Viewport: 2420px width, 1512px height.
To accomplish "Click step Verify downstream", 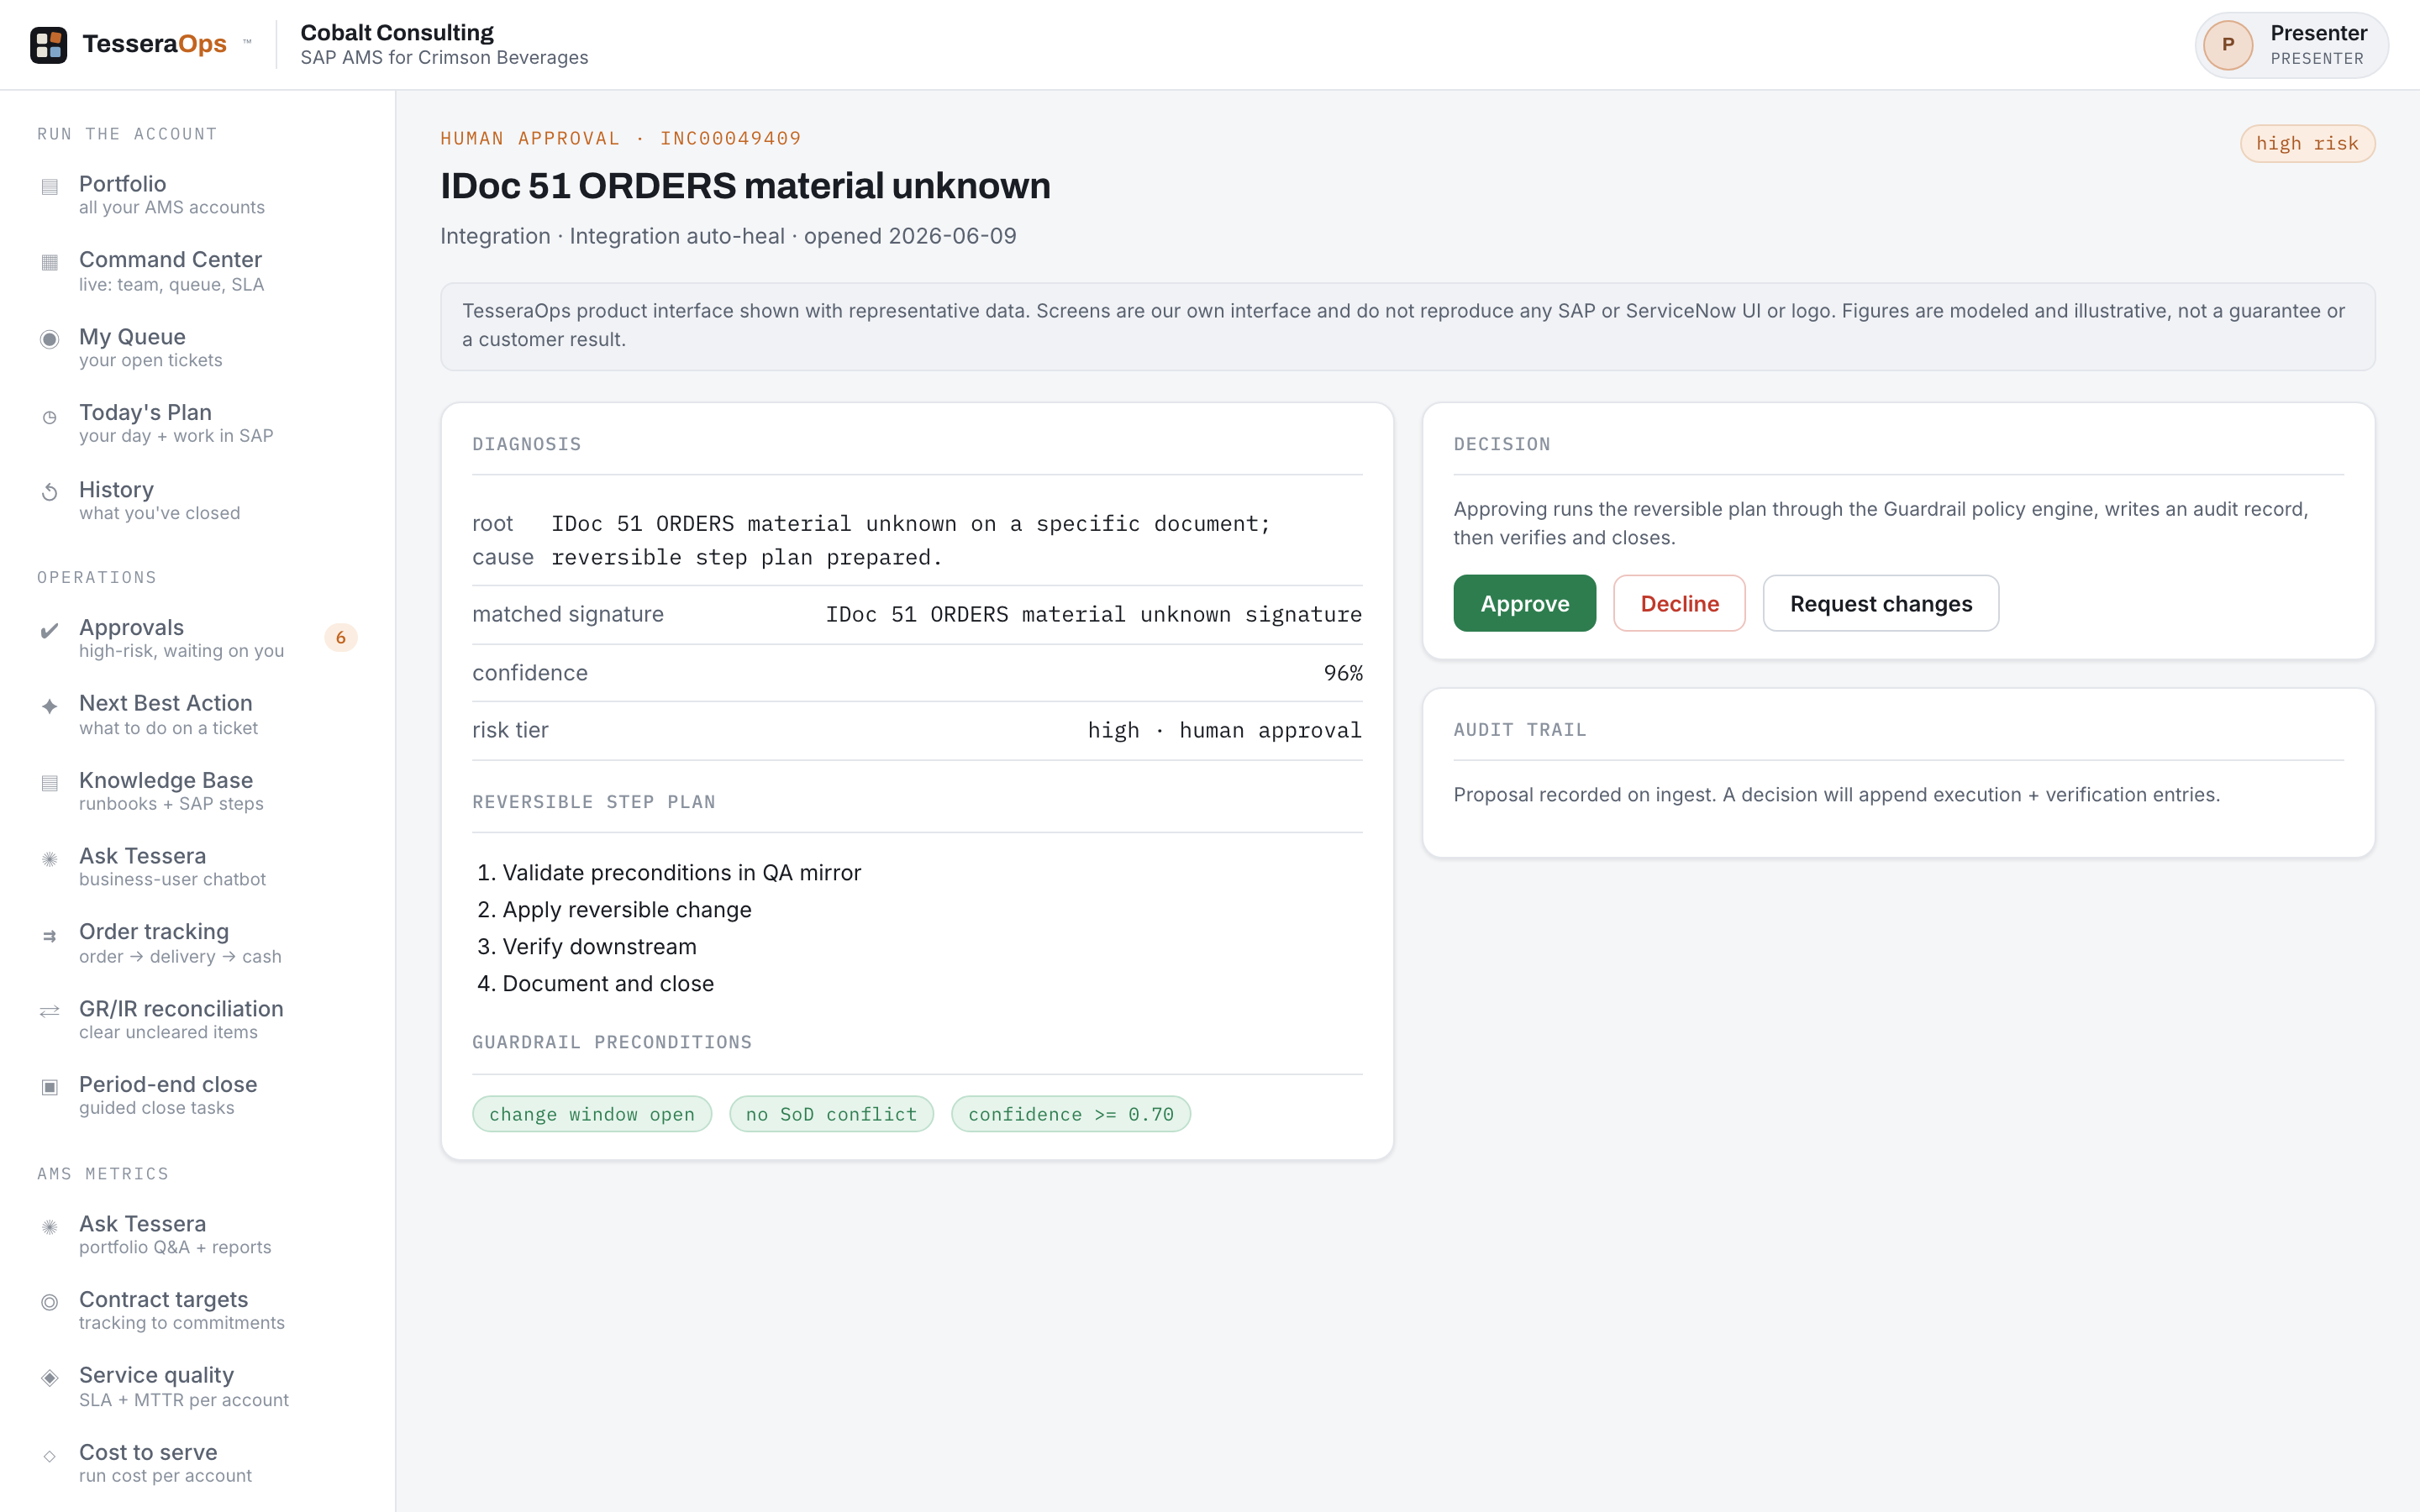I will [x=599, y=946].
